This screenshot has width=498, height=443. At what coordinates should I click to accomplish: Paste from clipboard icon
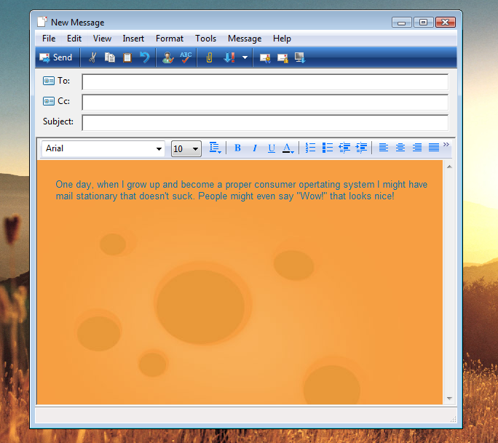click(x=127, y=57)
